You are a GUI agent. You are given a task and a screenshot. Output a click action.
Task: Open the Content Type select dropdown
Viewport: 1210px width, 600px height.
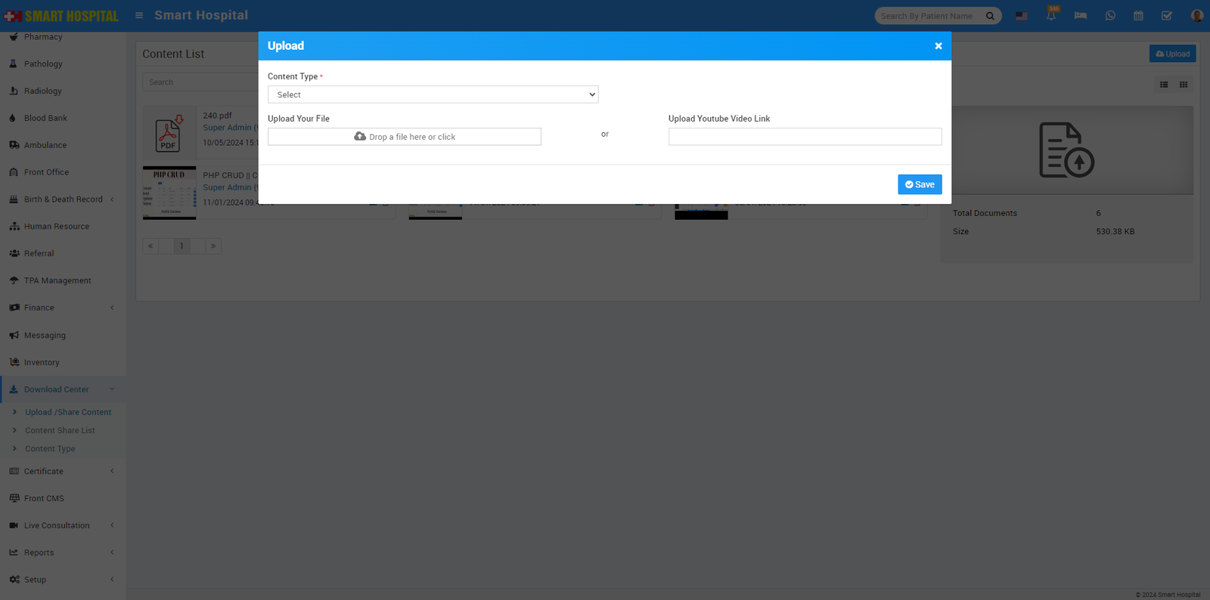click(x=433, y=94)
